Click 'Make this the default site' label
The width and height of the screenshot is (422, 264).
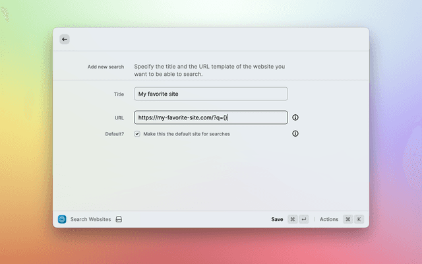187,134
